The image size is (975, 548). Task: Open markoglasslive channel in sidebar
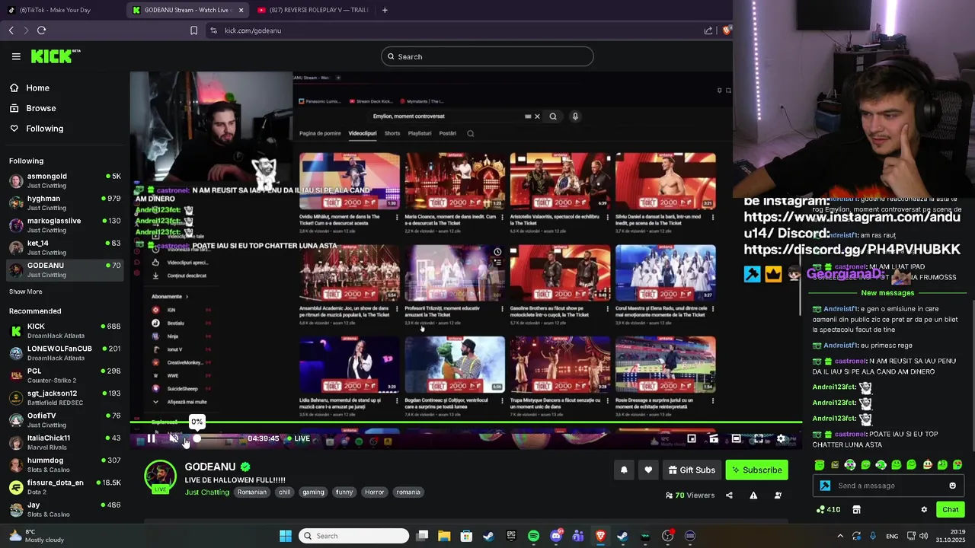click(x=65, y=225)
